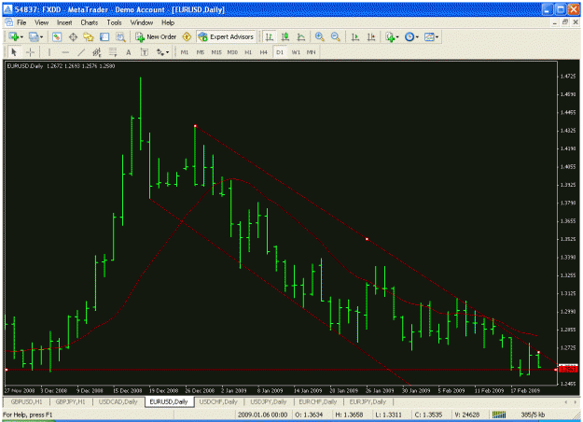
Task: Enable chart Auto Scroll icon
Action: click(355, 36)
